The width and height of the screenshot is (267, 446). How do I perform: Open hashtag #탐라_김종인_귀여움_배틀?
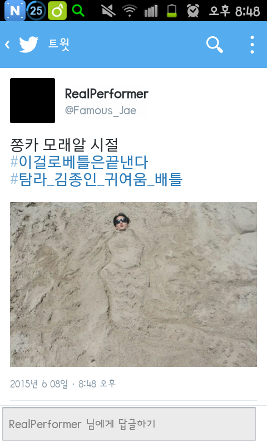[x=96, y=180]
